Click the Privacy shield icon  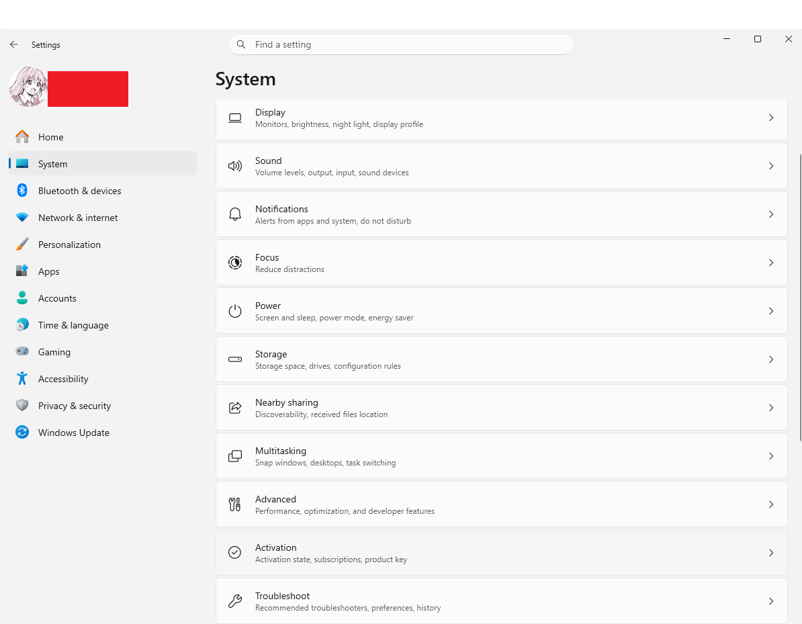click(22, 405)
